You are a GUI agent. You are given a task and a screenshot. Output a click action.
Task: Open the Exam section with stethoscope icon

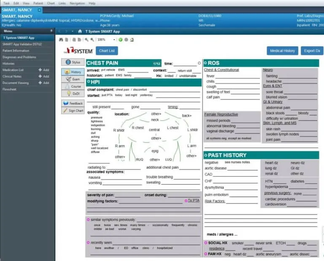click(73, 79)
